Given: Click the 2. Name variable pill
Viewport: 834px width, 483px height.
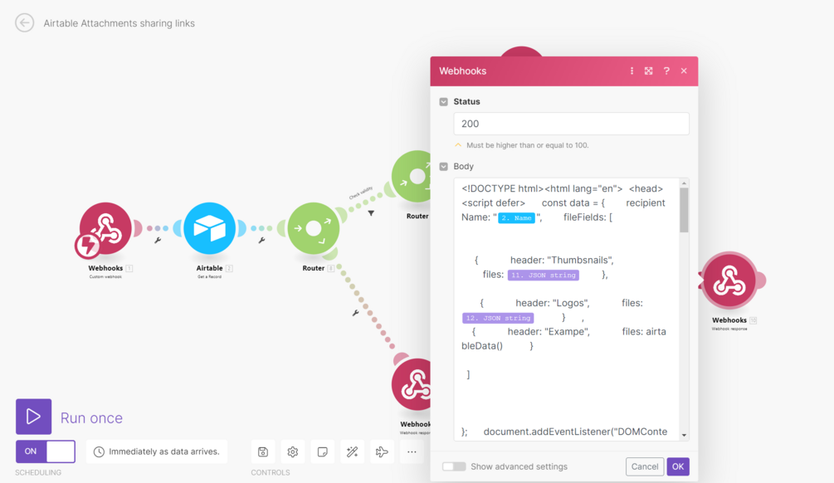Looking at the screenshot, I should pyautogui.click(x=516, y=217).
